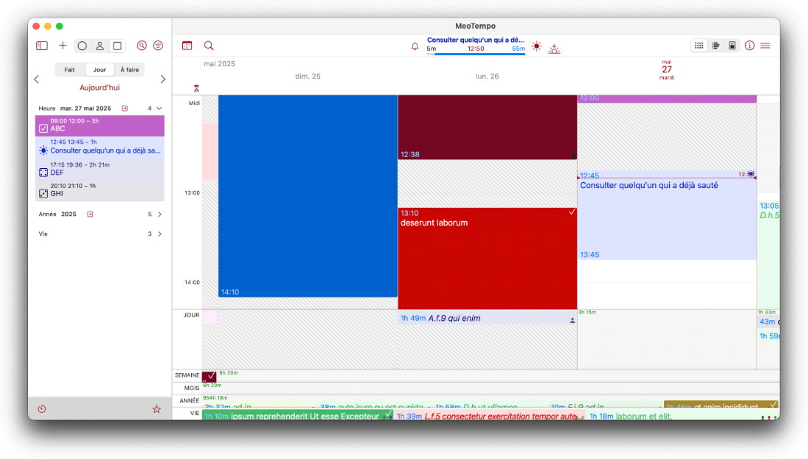808x459 pixels.
Task: Toggle the checkbox for the ABC task
Action: pos(43,129)
